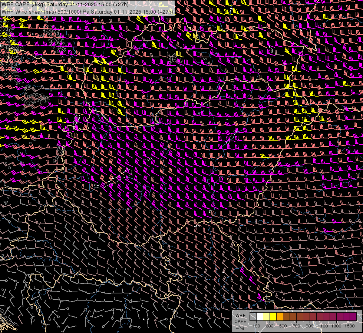Click the legend value 300
The image size is (363, 333).
(270, 326)
